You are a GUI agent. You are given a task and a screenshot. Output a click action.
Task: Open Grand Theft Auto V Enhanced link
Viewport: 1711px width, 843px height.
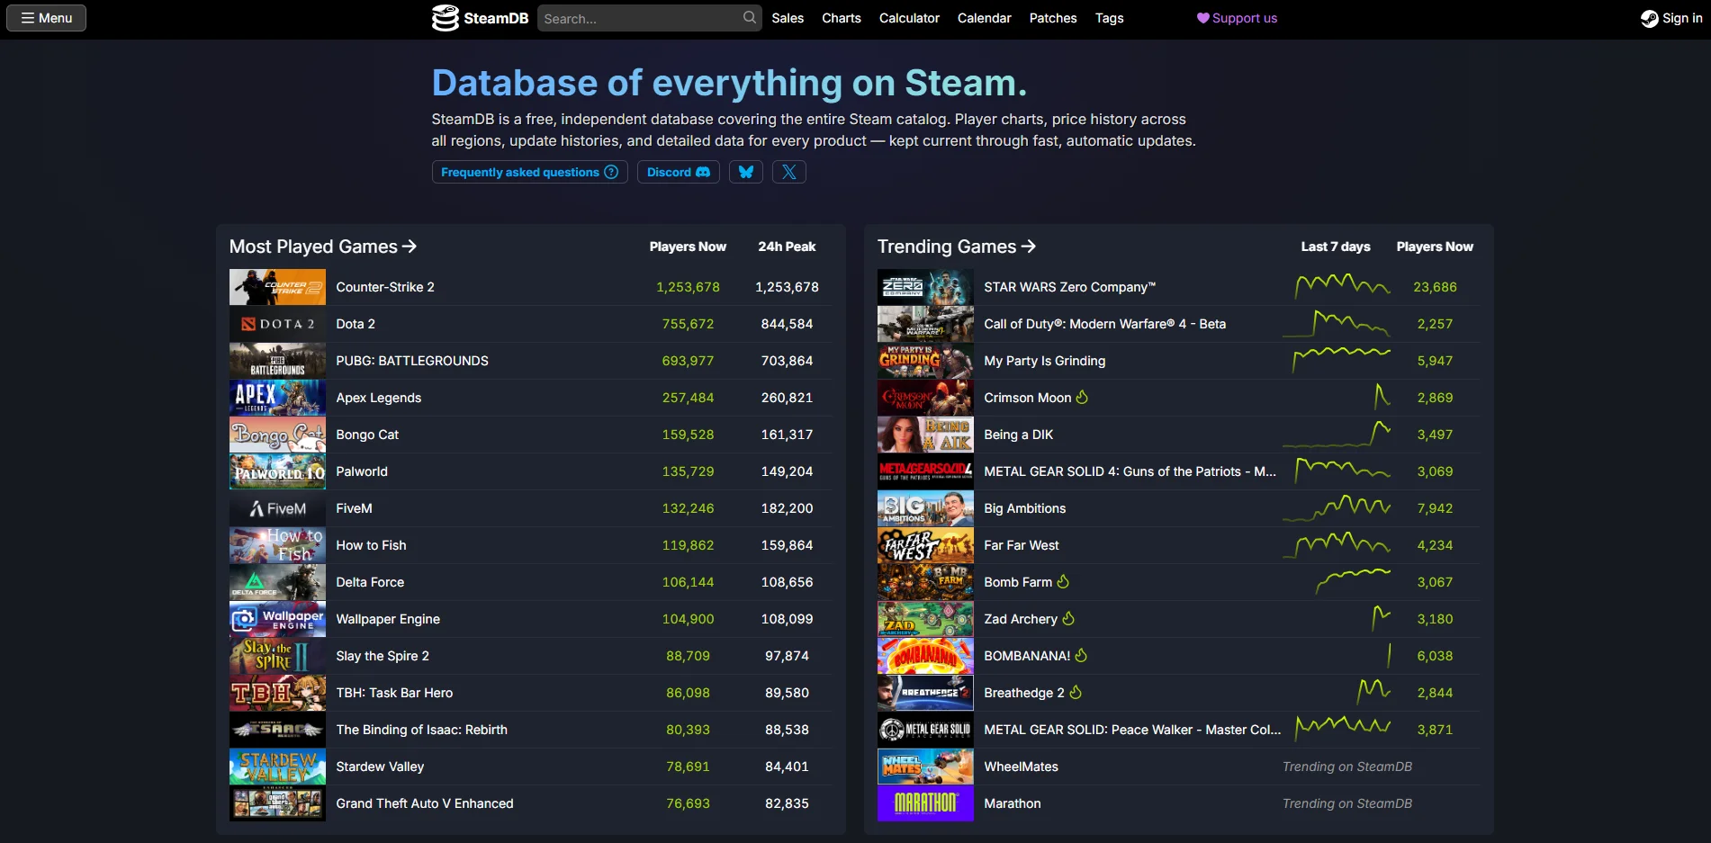pyautogui.click(x=425, y=803)
